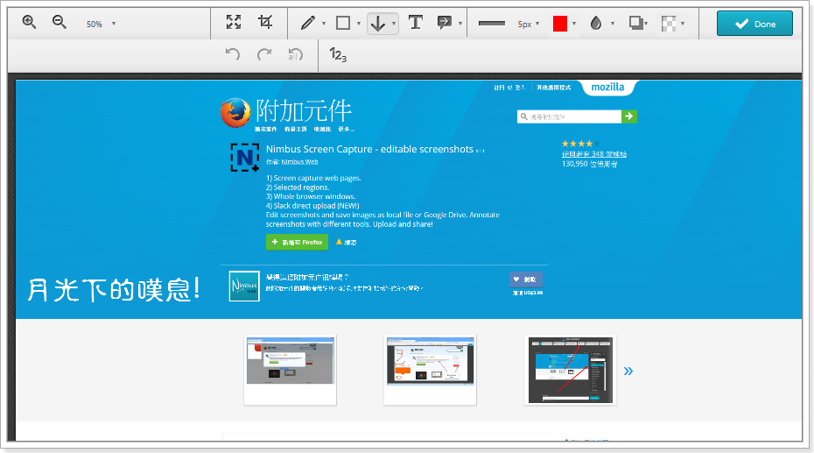814x453 pixels.
Task: Click the undo arrow icon
Action: [x=232, y=54]
